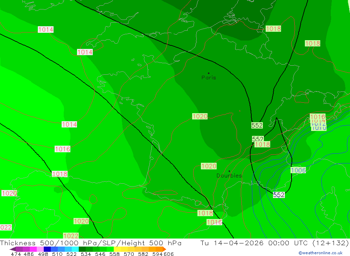350x256 pixels.
Task: Click the blue 1006 pressure label
Action: 298,170
